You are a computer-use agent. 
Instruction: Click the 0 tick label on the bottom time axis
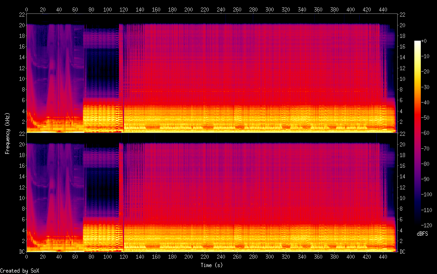[x=26, y=257]
